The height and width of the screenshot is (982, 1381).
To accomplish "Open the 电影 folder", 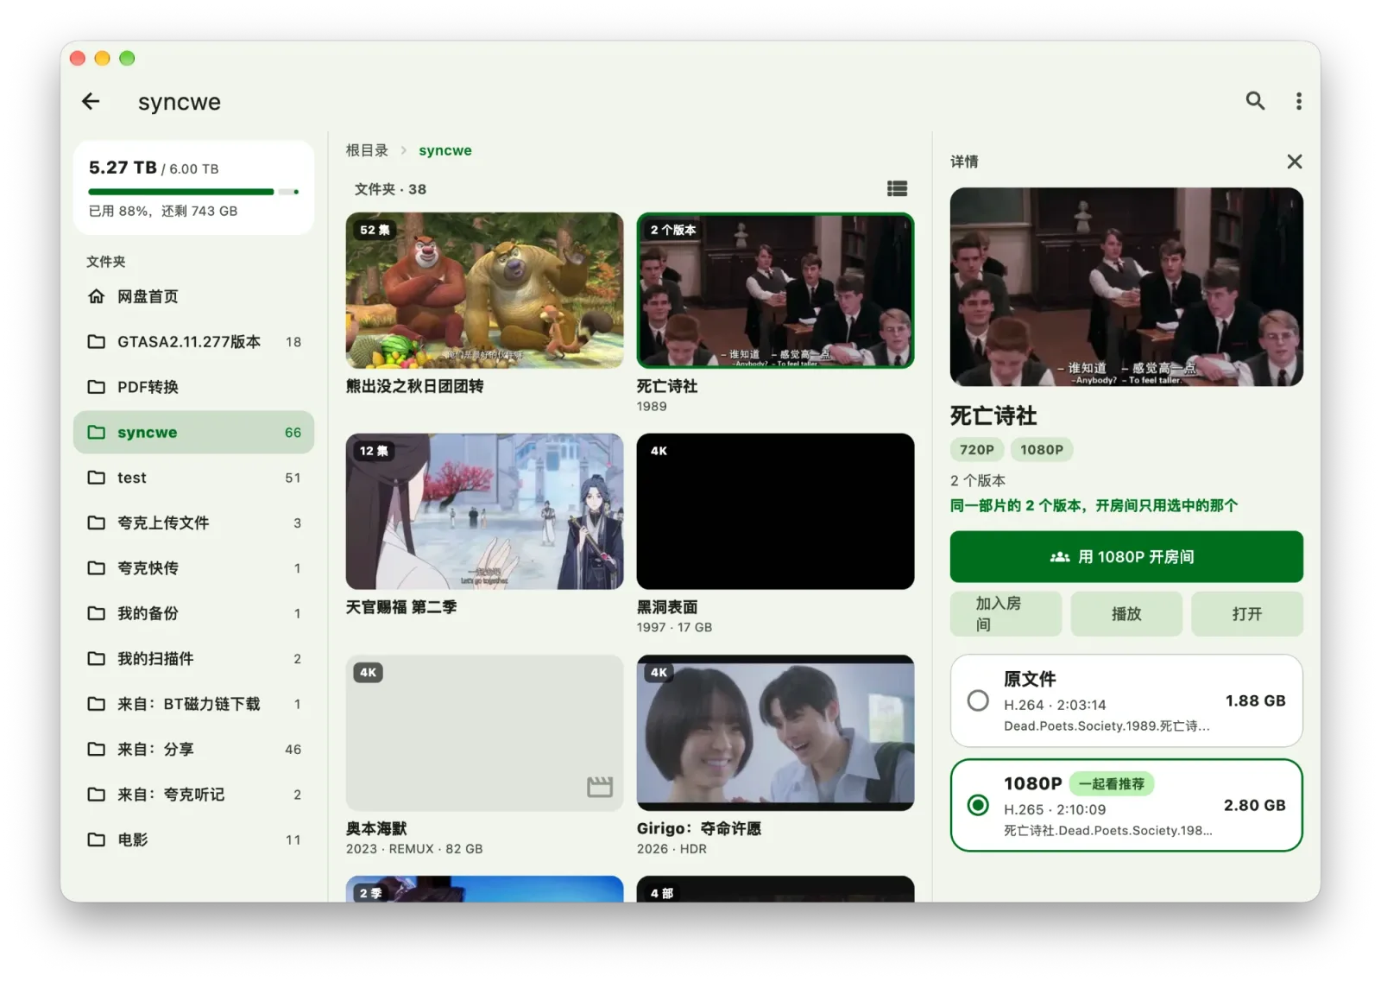I will (193, 839).
